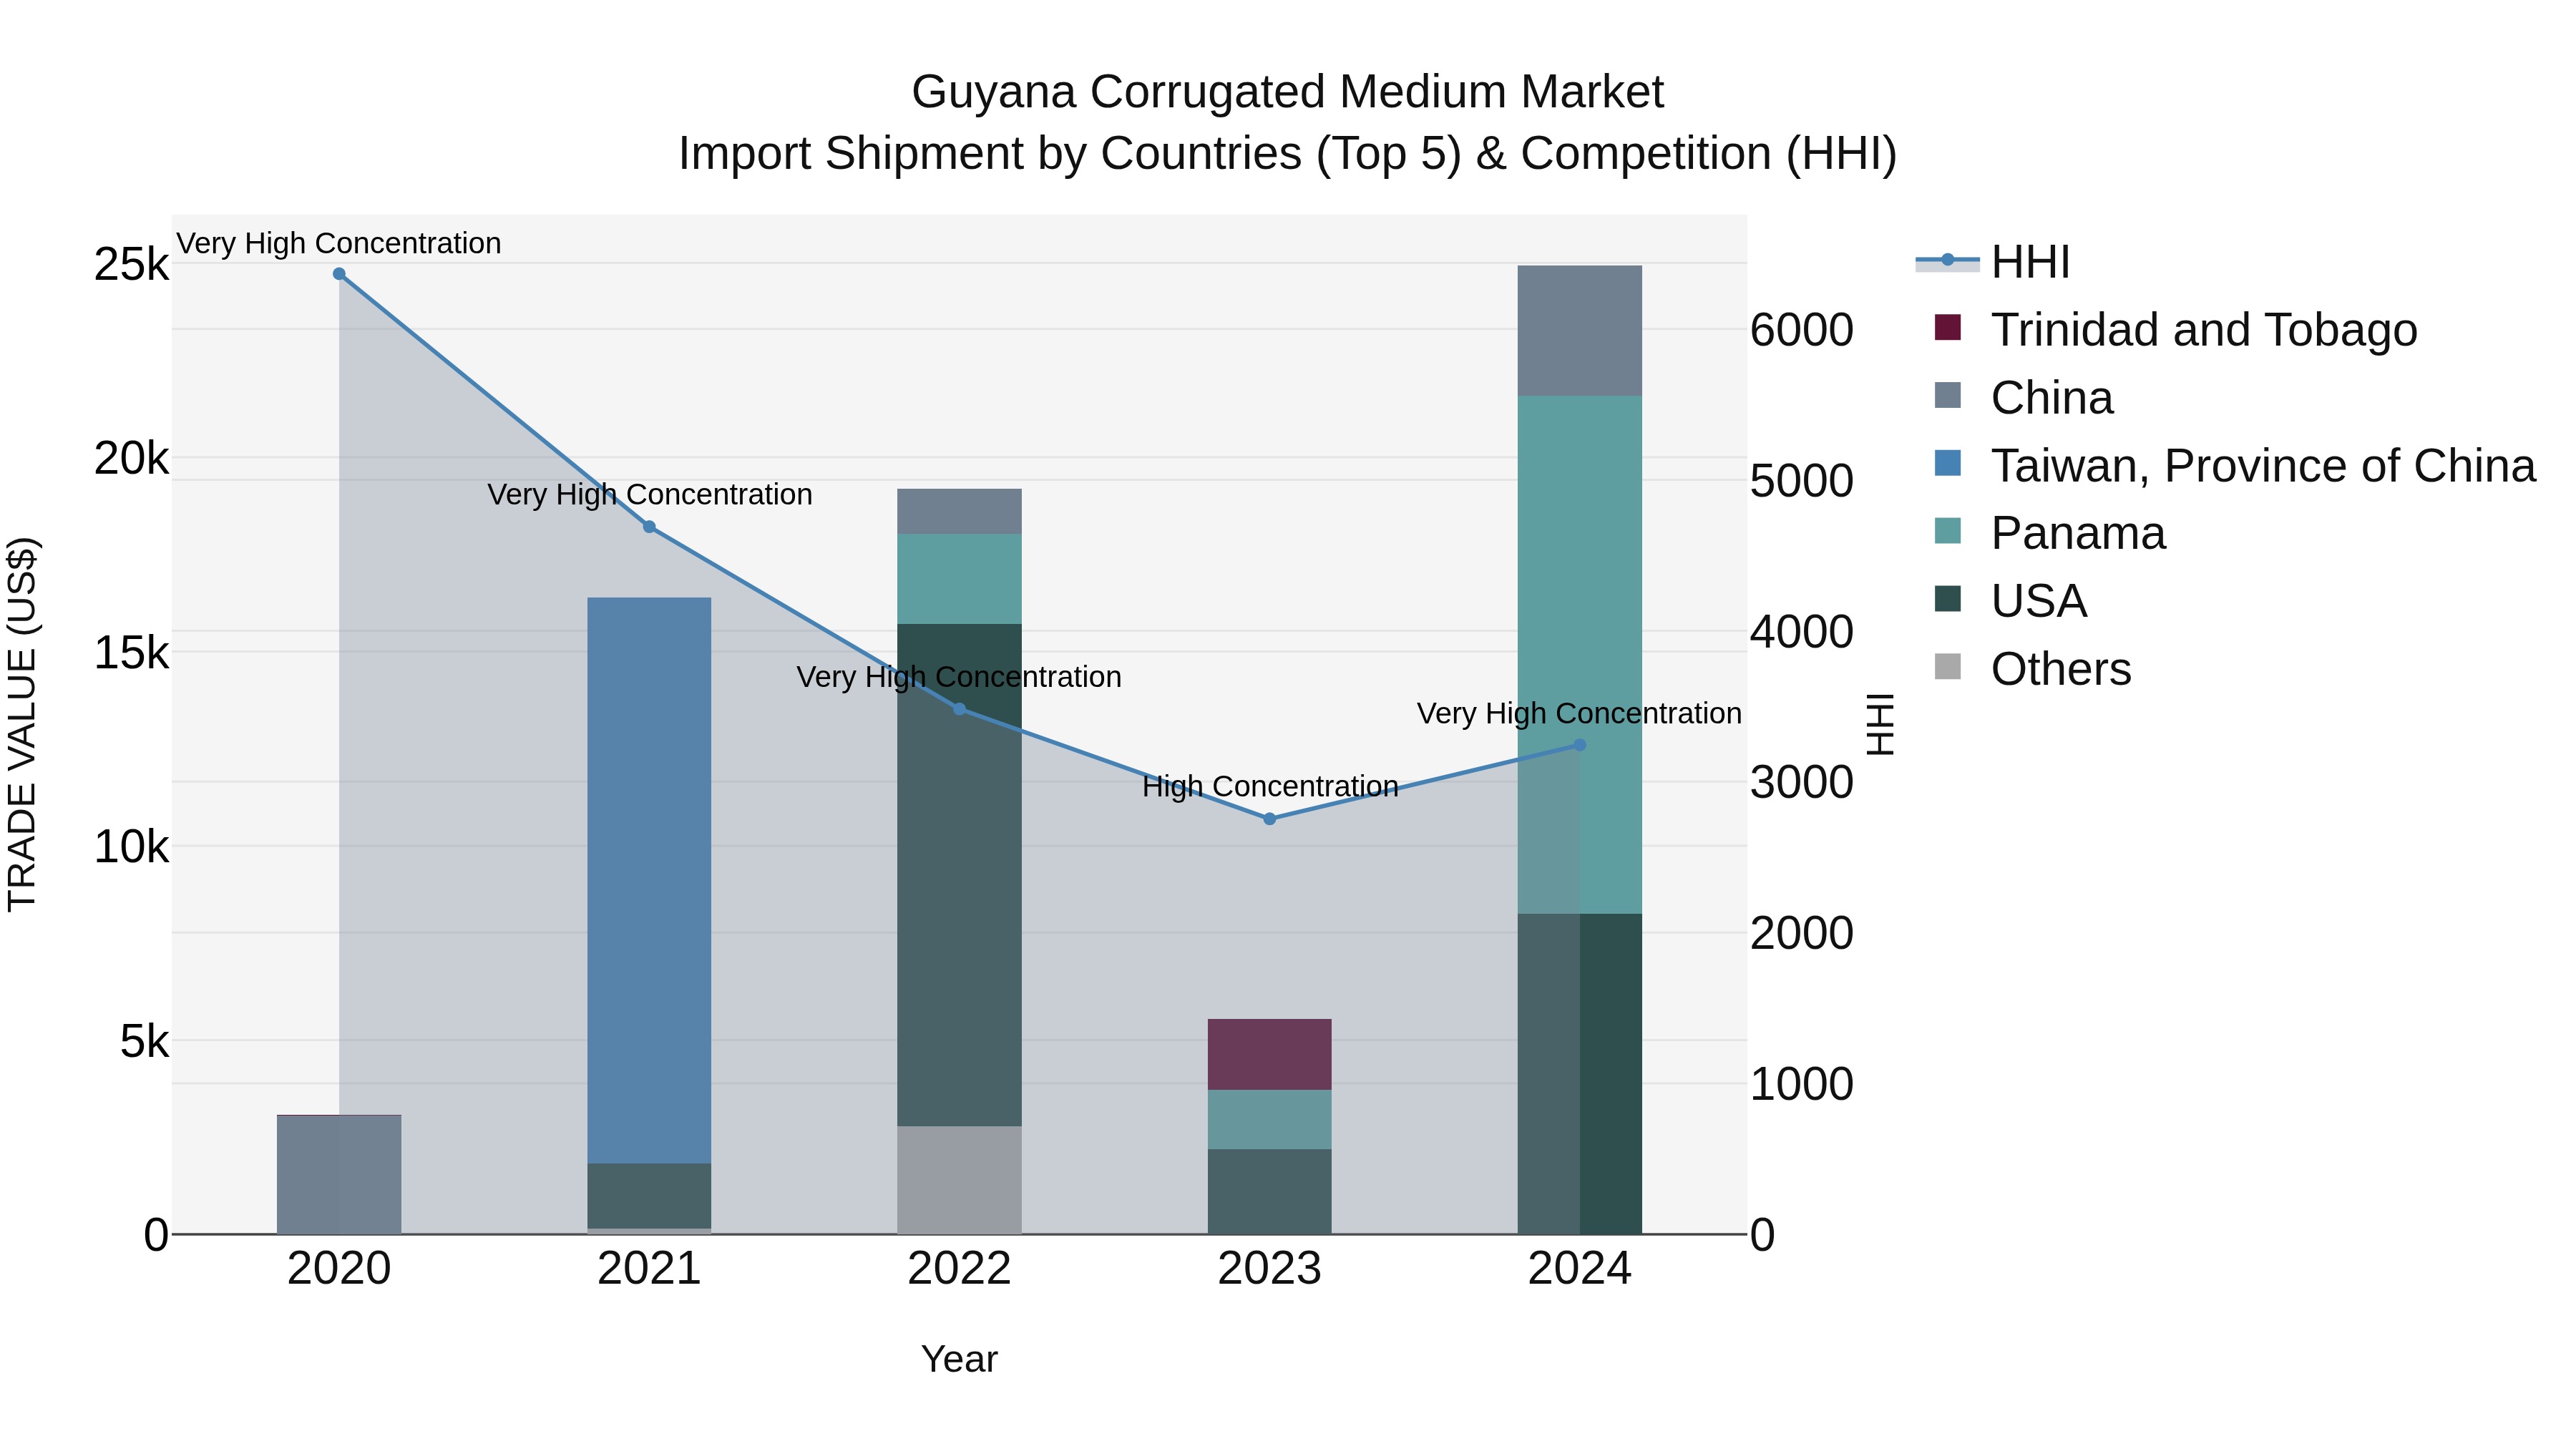2576x1449 pixels.
Task: Select the 2021 Taiwan bar segment
Action: [649, 880]
